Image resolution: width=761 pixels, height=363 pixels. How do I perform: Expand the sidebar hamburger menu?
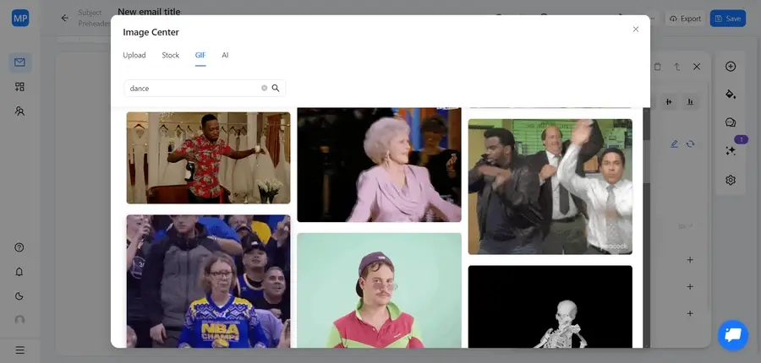(20, 349)
